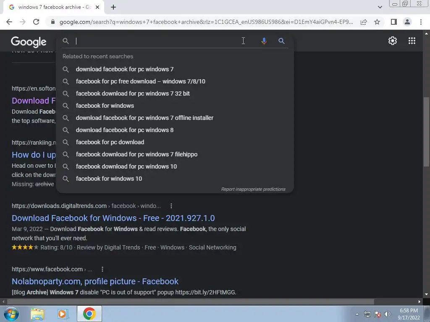The width and height of the screenshot is (430, 322).
Task: Click the Chrome back arrow
Action: pos(9,22)
